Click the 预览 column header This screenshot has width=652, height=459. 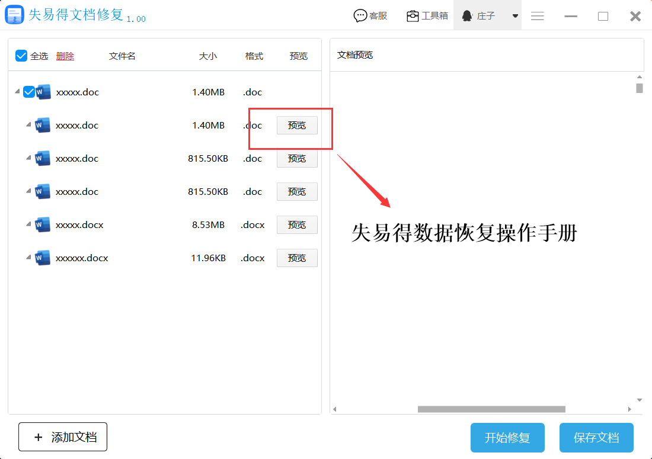click(x=299, y=56)
